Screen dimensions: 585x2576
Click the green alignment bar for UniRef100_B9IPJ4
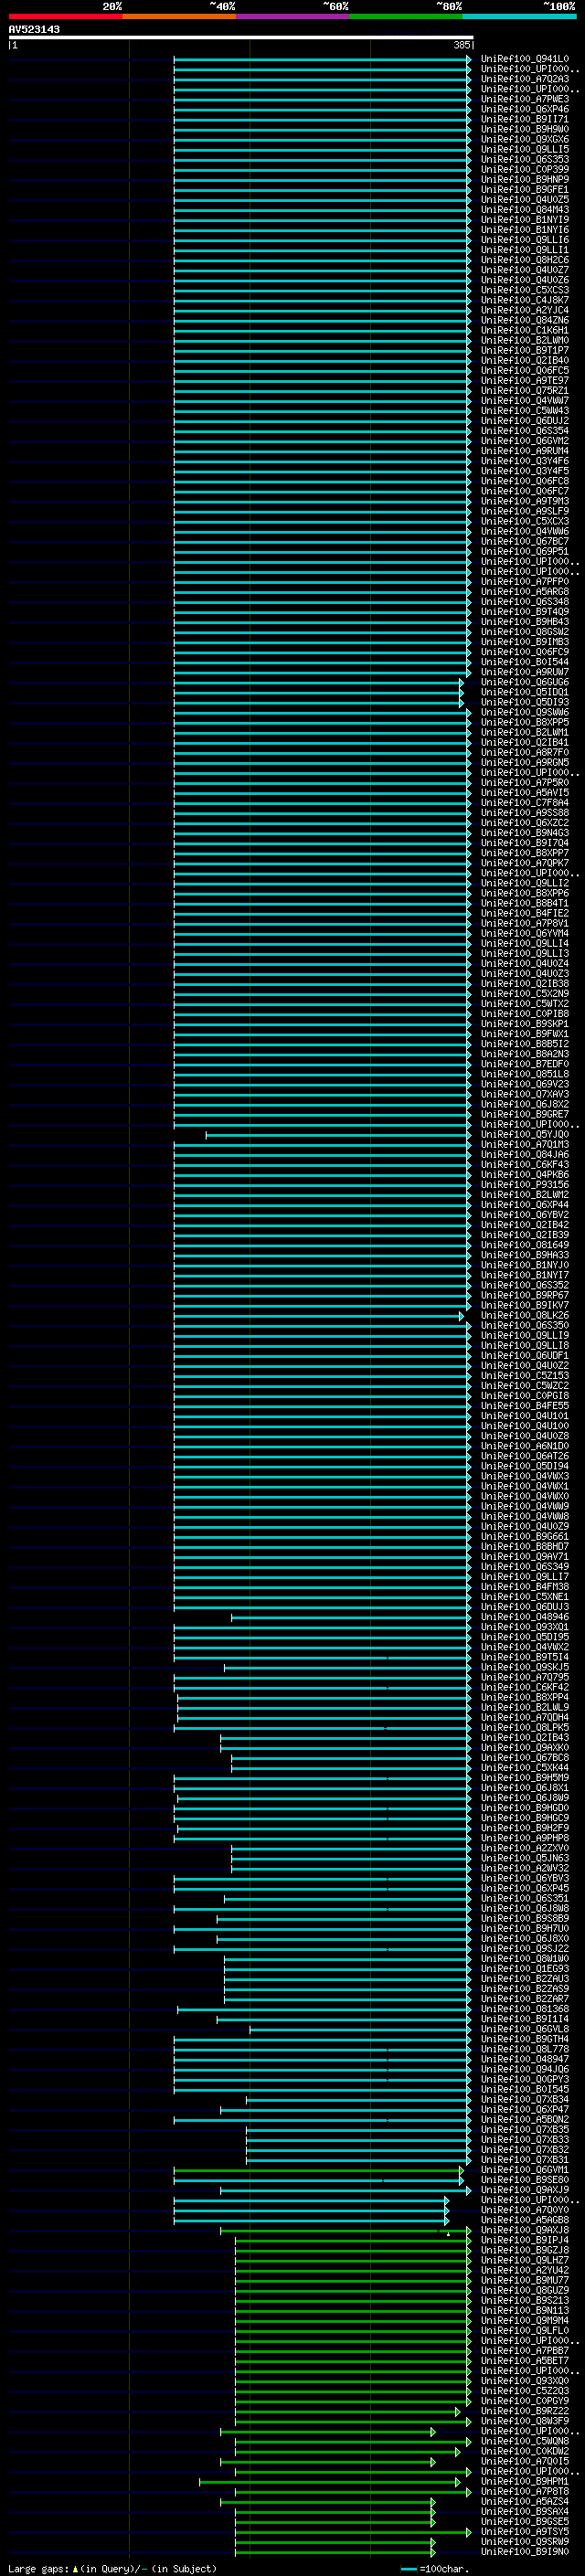point(352,2239)
